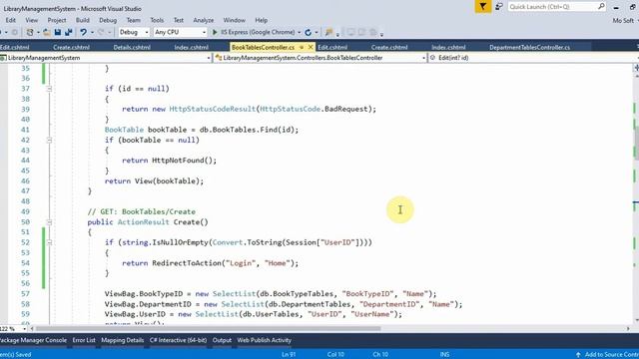
Task: Open the Build menu
Action: (82, 20)
